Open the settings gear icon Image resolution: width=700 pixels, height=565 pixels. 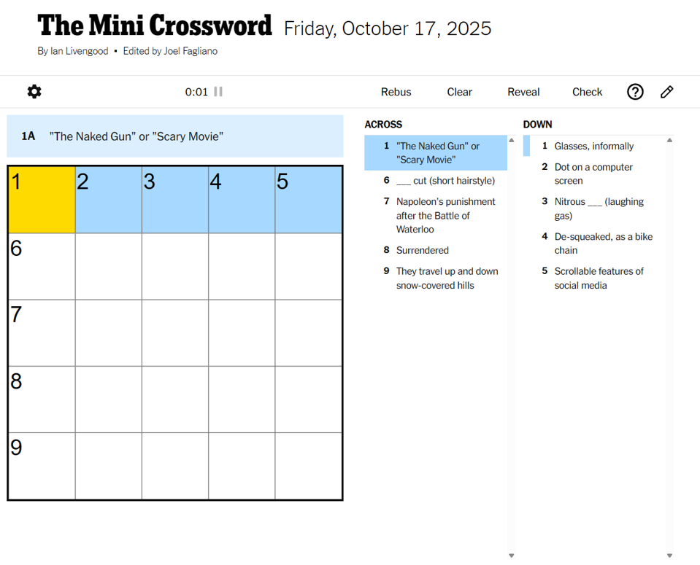pos(34,92)
